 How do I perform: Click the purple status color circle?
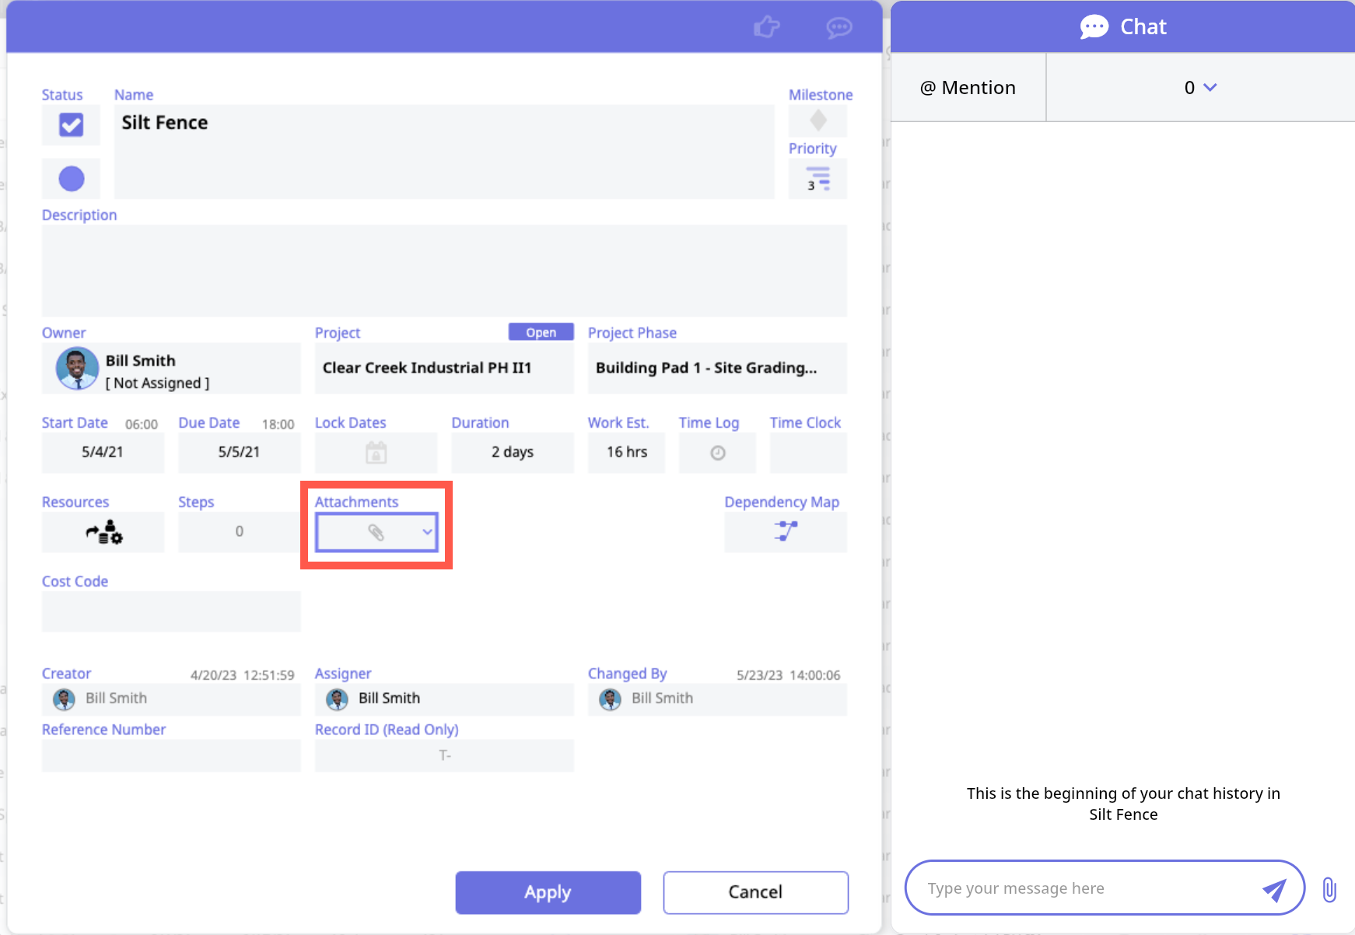pyautogui.click(x=72, y=179)
